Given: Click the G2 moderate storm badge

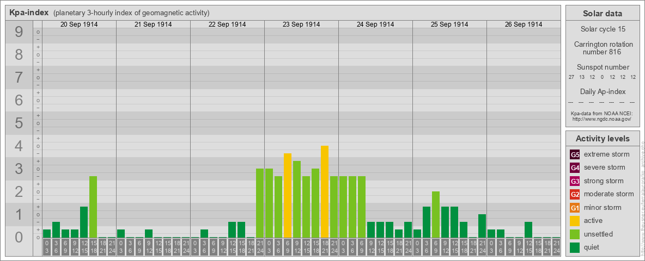Looking at the screenshot, I should pos(575,194).
